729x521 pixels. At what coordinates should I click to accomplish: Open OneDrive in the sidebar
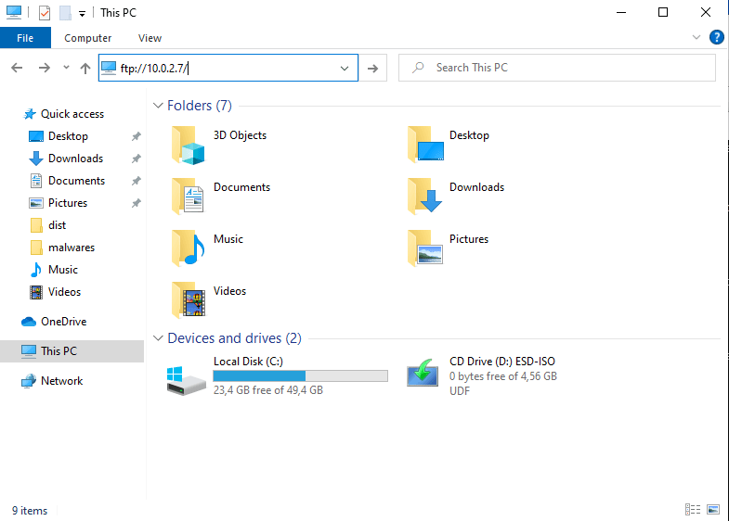tap(62, 322)
